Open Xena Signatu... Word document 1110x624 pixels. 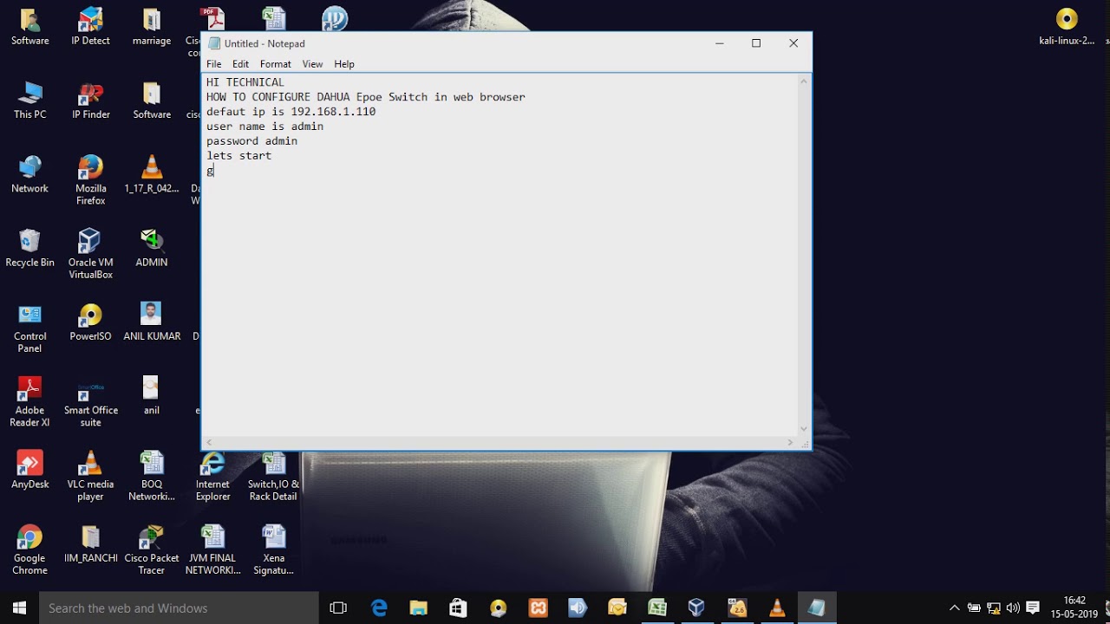(x=273, y=549)
